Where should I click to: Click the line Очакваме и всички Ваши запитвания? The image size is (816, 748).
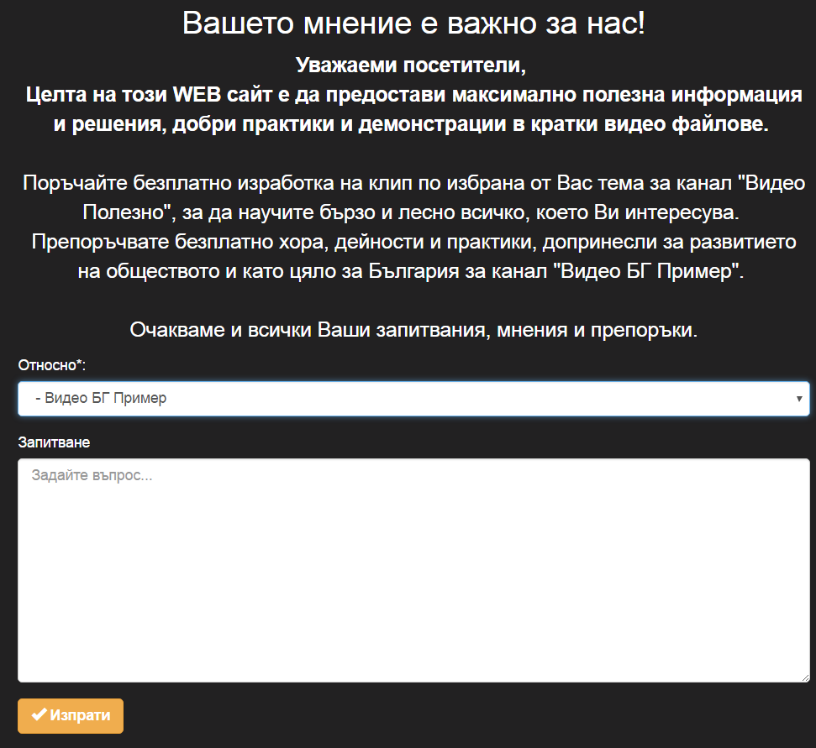click(x=413, y=330)
